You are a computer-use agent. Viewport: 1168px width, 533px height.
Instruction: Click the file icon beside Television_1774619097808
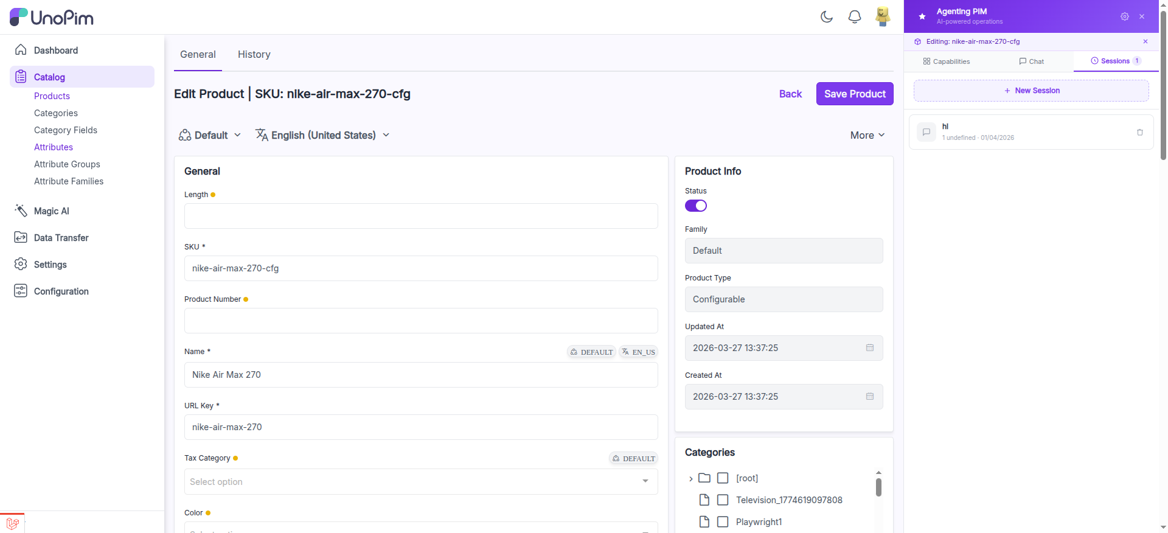[704, 500]
